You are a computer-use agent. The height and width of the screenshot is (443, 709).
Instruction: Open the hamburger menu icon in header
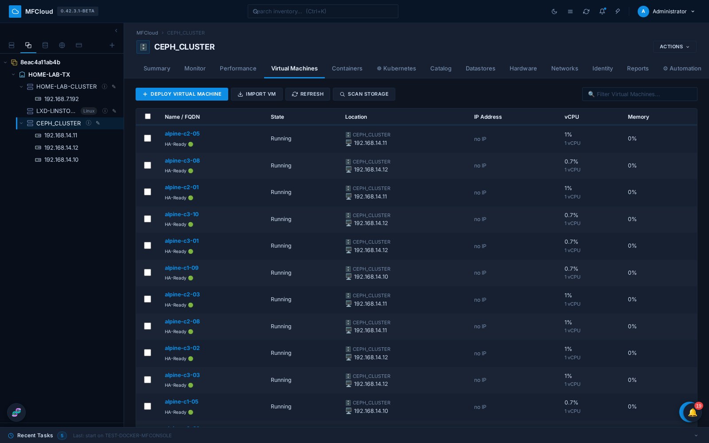tap(570, 12)
